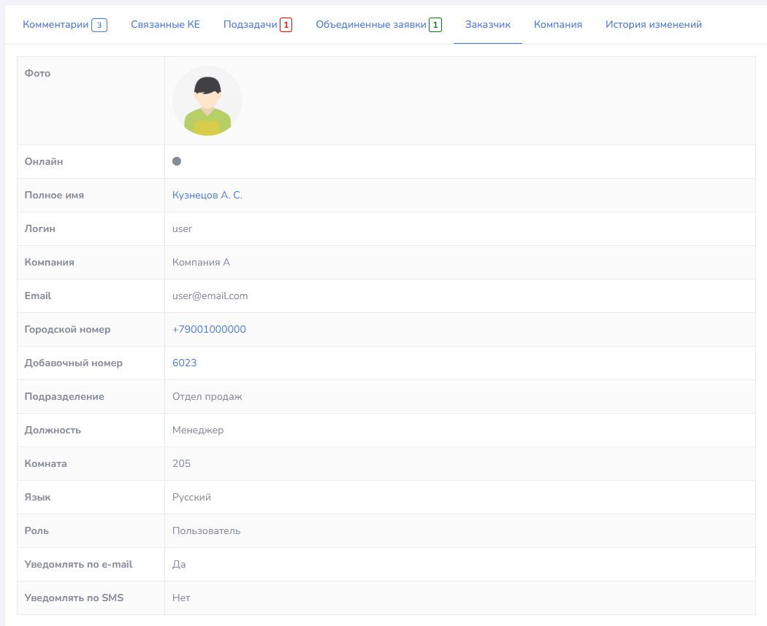767x626 pixels.
Task: Click the green merged tickets count badge
Action: [435, 26]
